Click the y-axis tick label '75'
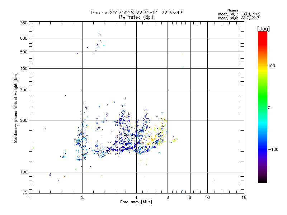287x215 pixels. click(25, 192)
